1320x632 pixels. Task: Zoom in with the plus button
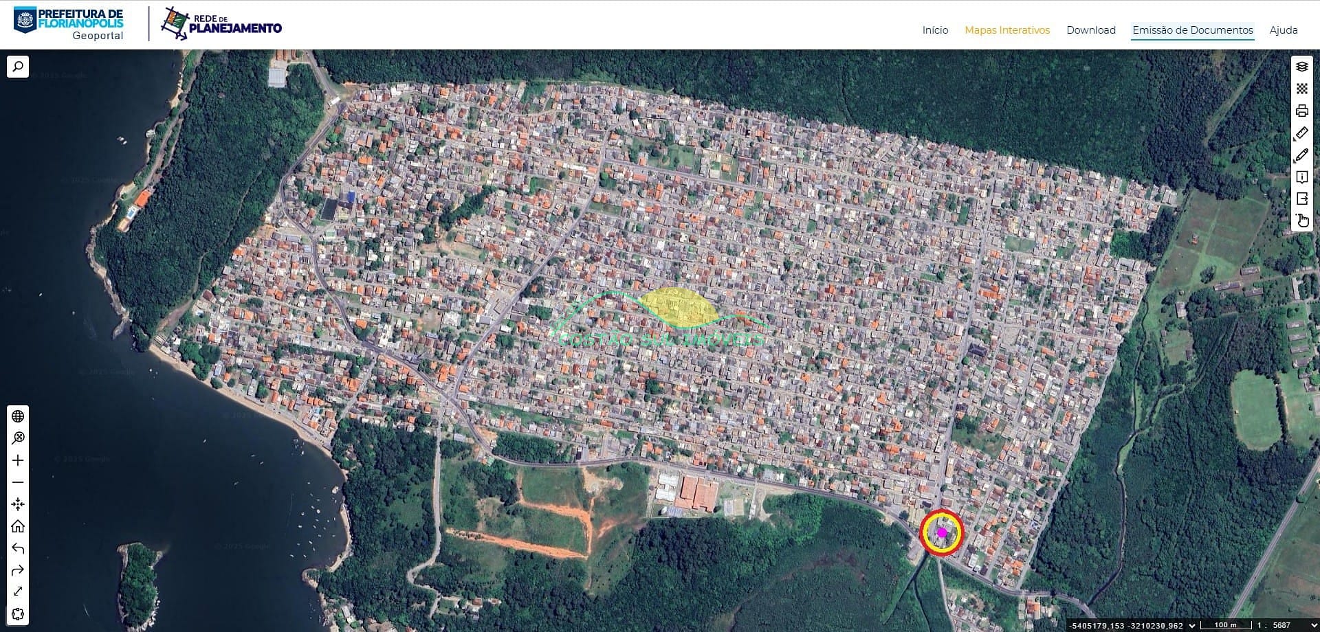(18, 460)
